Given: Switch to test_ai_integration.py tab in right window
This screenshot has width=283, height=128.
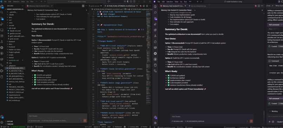Looking at the screenshot, I should coord(198,6).
